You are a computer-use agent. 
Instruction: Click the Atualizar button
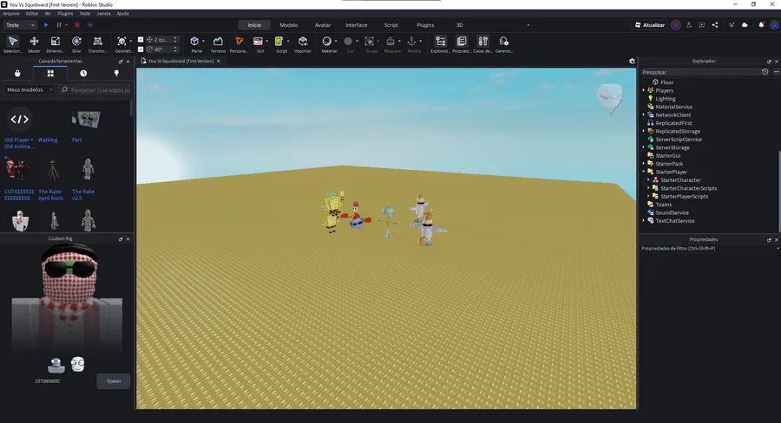[650, 25]
